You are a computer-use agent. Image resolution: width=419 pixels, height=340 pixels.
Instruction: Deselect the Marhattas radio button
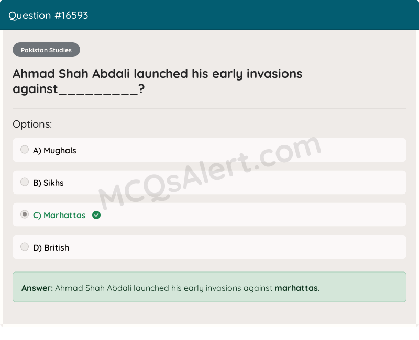click(x=25, y=214)
